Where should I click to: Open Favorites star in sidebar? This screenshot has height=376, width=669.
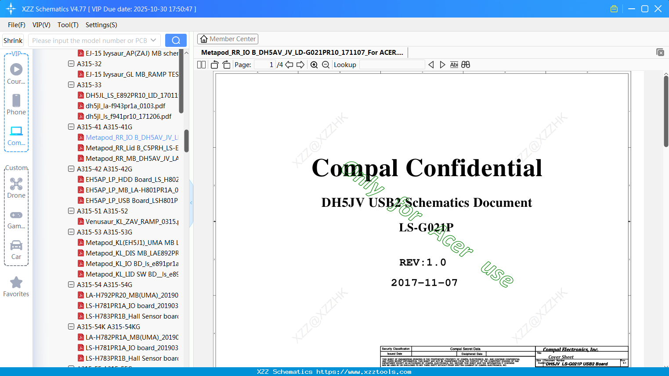[16, 287]
